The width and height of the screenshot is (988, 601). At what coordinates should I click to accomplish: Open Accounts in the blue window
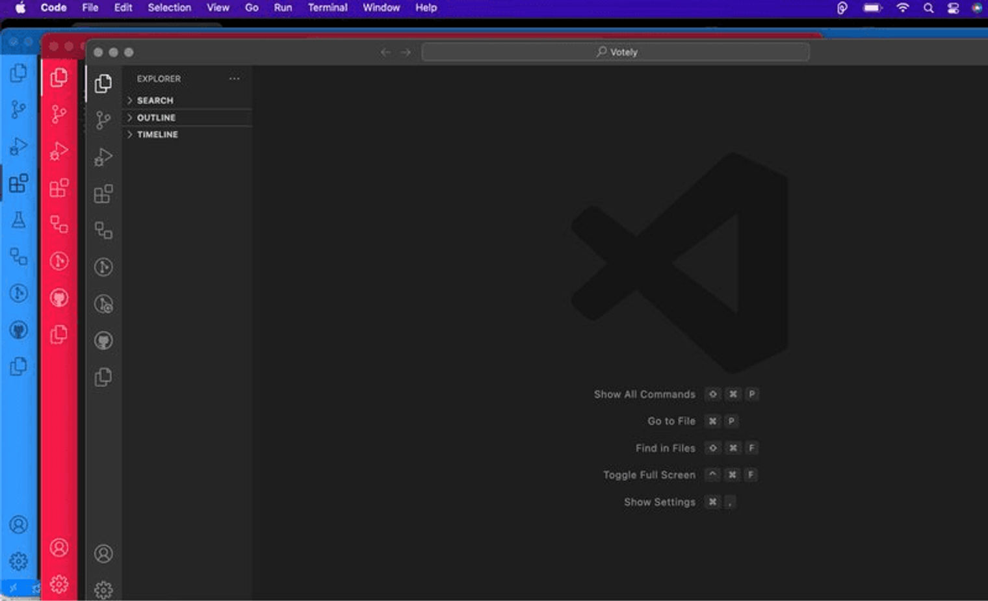(19, 524)
